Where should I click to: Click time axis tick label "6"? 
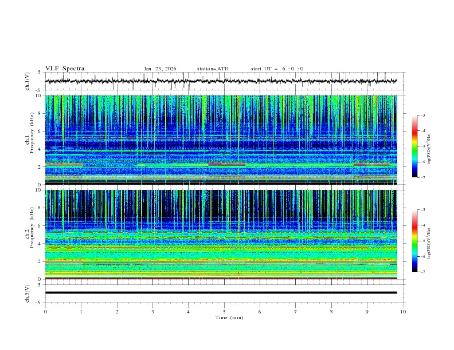pyautogui.click(x=260, y=312)
